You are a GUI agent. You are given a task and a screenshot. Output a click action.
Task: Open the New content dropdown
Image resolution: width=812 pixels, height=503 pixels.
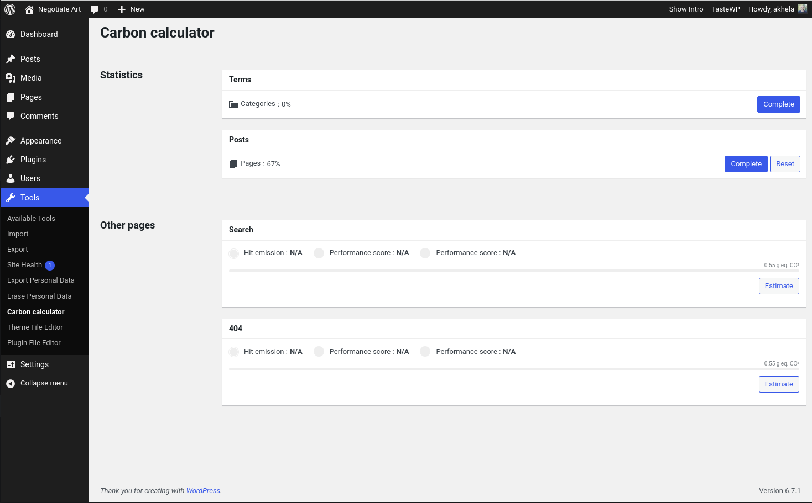point(131,9)
